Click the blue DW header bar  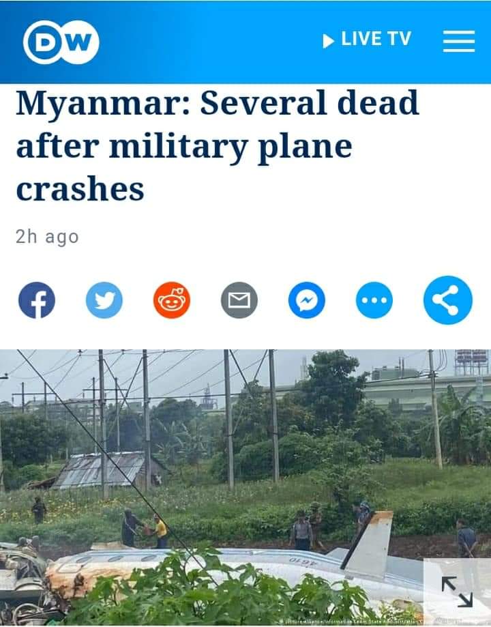pyautogui.click(x=245, y=42)
